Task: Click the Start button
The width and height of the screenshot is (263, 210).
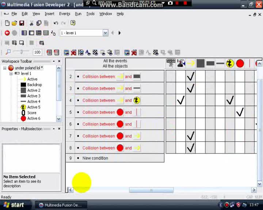Action: (x=14, y=205)
